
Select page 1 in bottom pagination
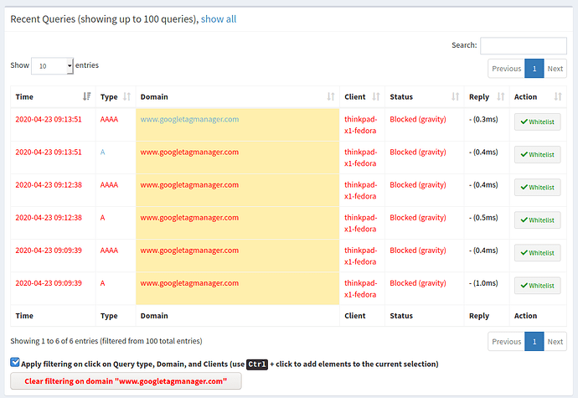pyautogui.click(x=534, y=341)
